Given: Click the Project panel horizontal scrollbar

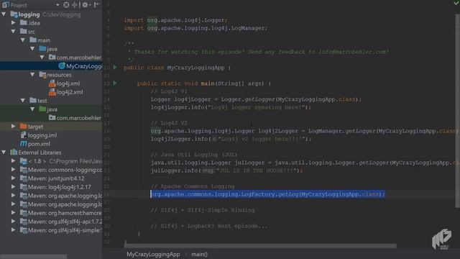Looking at the screenshot, I should (x=34, y=256).
